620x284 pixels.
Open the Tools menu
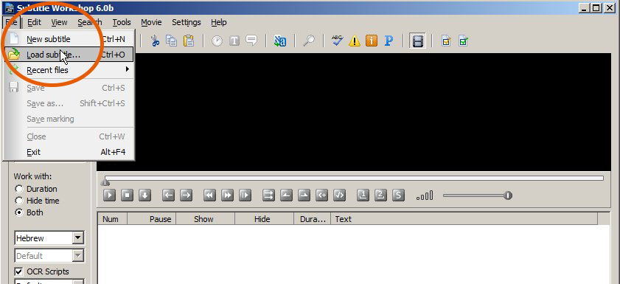(x=122, y=22)
